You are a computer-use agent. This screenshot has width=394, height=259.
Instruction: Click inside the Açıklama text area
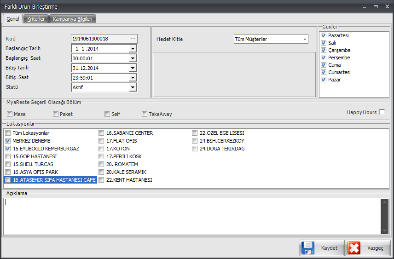191,216
